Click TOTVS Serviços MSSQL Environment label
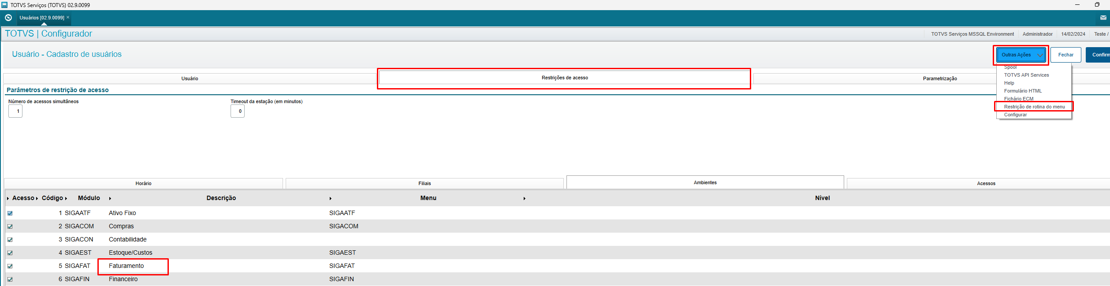Image resolution: width=1110 pixels, height=286 pixels. tap(972, 34)
